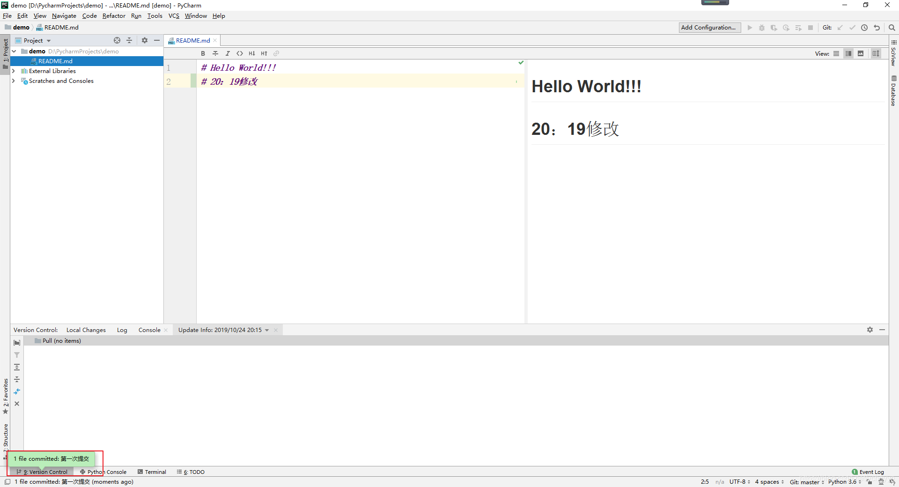The width and height of the screenshot is (899, 487).
Task: Click the Stop square icon
Action: [811, 28]
